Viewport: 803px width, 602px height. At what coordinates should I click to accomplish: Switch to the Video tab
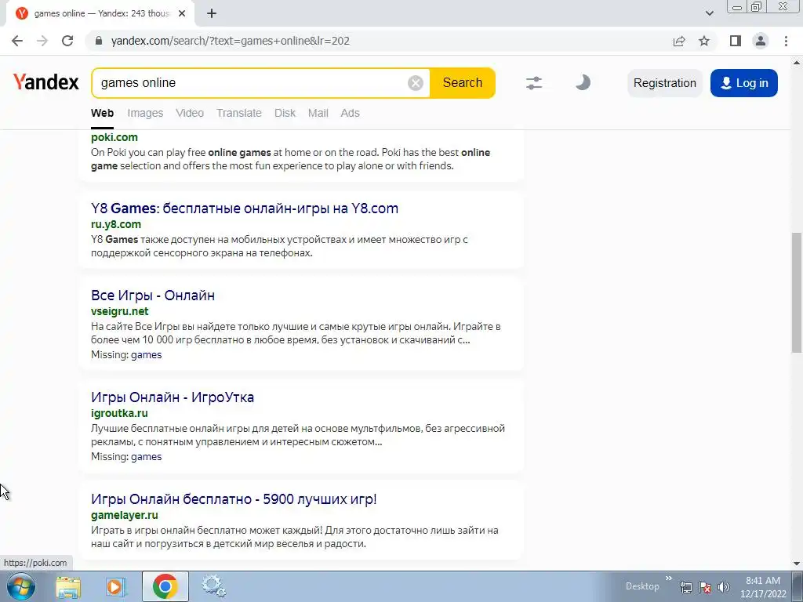tap(190, 113)
